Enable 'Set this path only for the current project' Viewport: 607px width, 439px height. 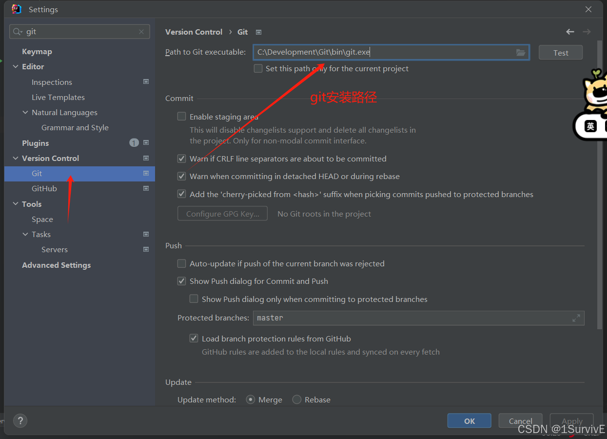(258, 69)
